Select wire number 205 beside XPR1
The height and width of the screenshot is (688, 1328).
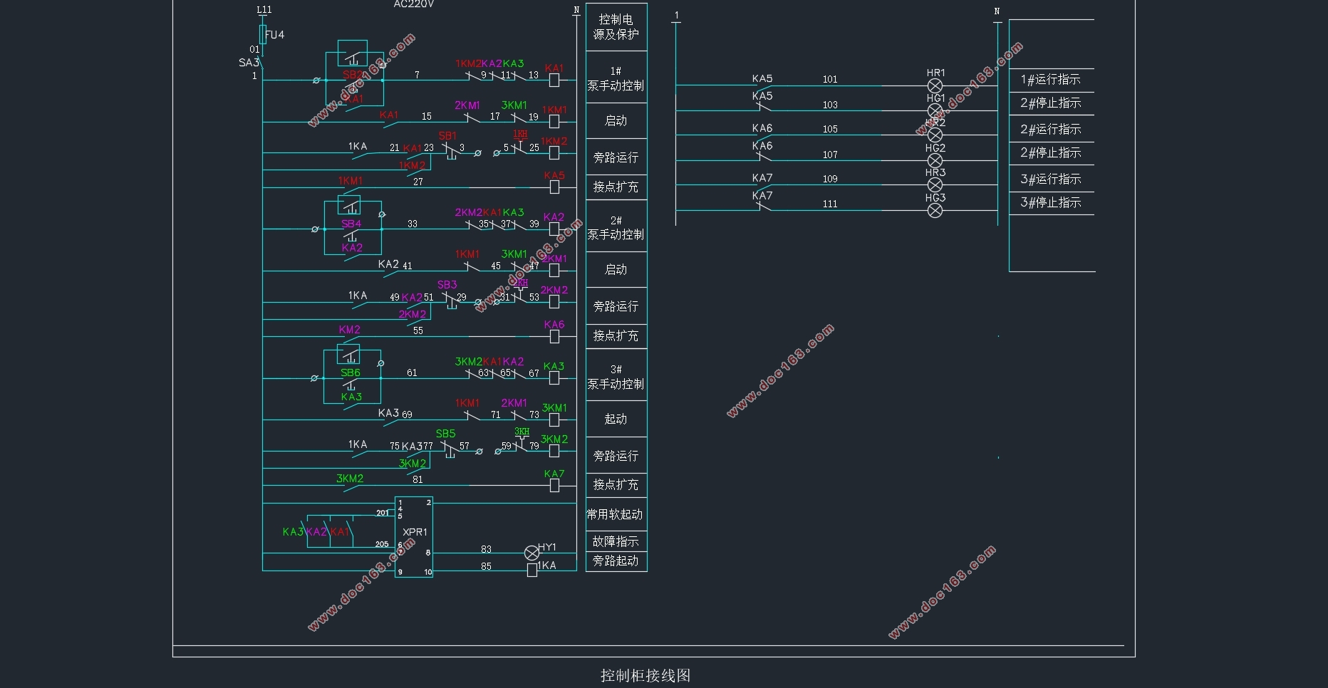tap(383, 544)
